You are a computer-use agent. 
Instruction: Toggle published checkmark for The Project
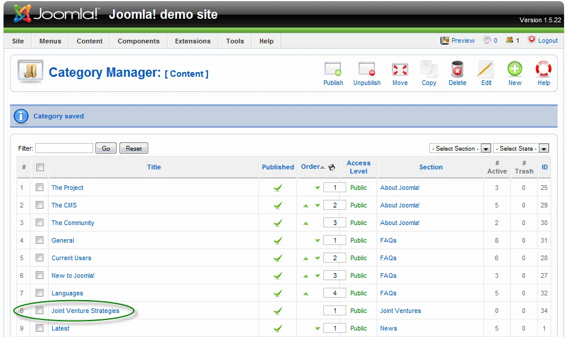278,188
